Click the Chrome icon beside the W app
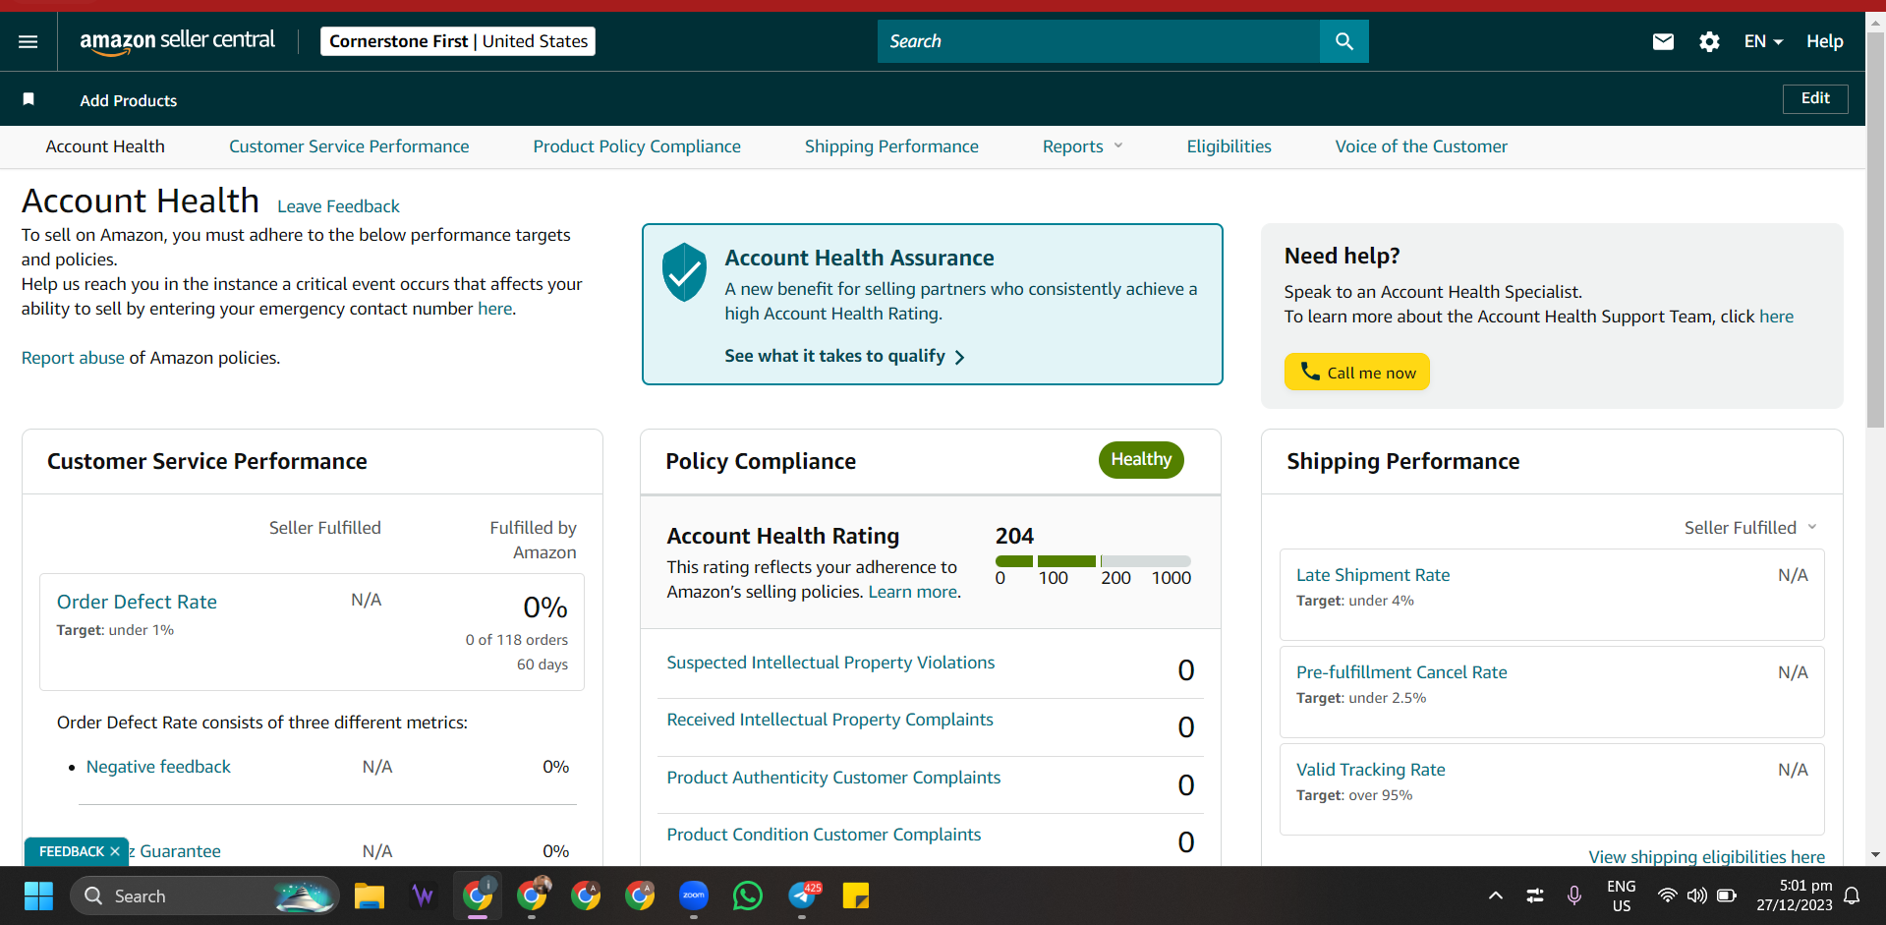Screen dimensions: 1886x925 coord(478,896)
